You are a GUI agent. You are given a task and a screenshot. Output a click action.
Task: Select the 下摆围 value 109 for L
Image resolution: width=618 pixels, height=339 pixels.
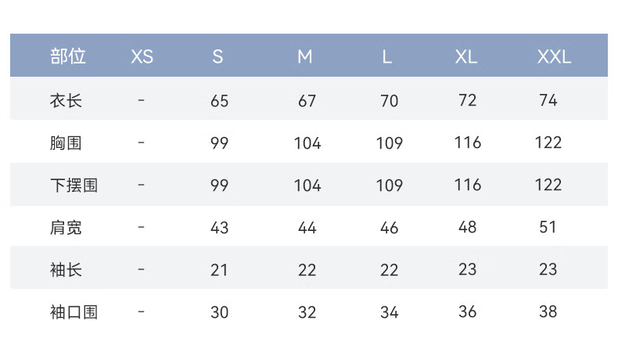389,186
